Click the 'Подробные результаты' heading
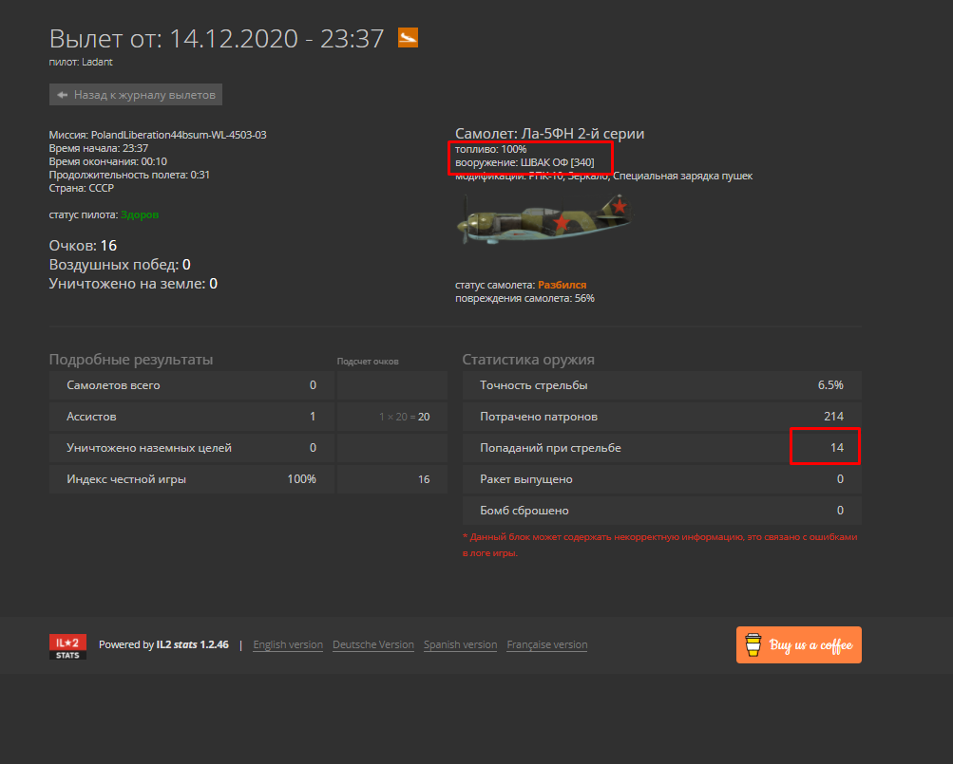Viewport: 953px width, 764px height. point(131,360)
